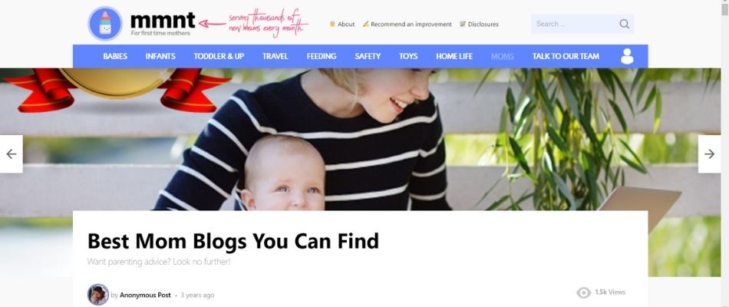
Task: Open Recommend an improvement link
Action: [411, 25]
